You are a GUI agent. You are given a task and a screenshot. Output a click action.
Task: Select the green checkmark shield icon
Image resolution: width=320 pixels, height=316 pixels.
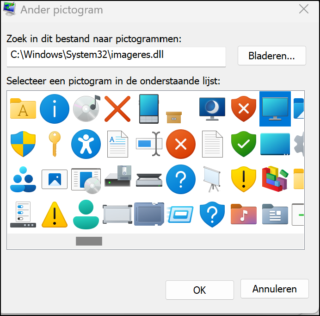tap(244, 144)
